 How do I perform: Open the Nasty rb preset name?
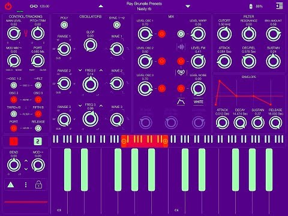click(x=144, y=9)
